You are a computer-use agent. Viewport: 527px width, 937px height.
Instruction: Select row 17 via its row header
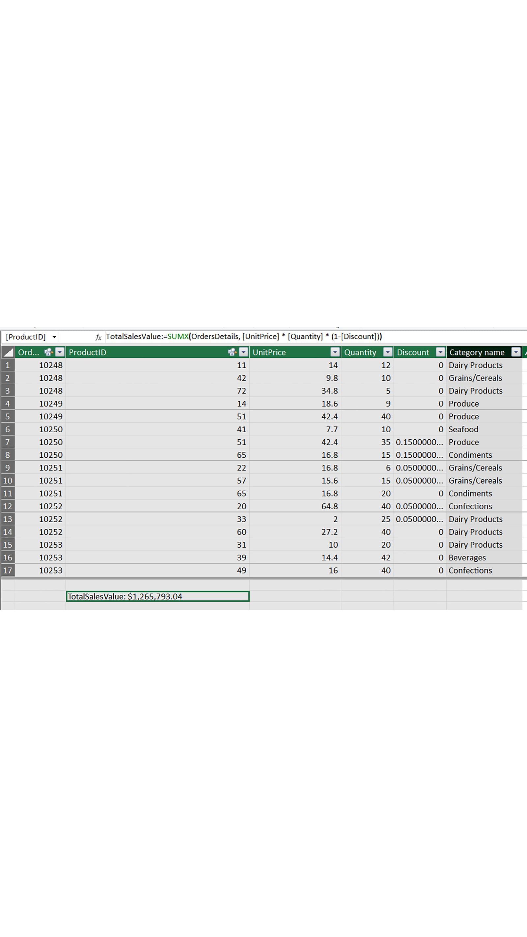tap(8, 570)
